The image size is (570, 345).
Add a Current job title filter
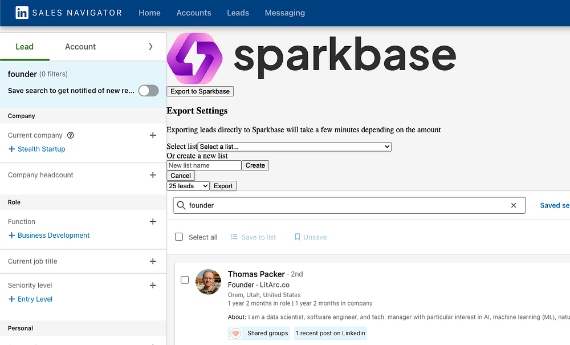coord(153,261)
